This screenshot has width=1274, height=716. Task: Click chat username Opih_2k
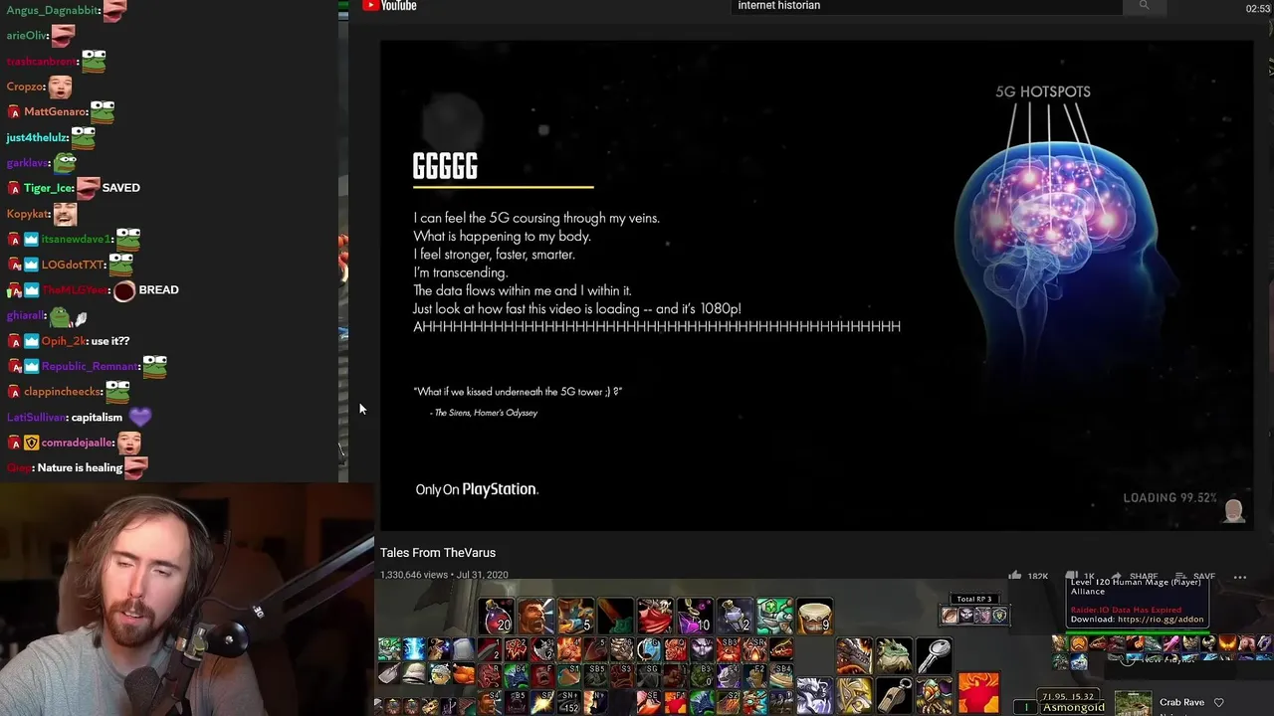tap(63, 341)
